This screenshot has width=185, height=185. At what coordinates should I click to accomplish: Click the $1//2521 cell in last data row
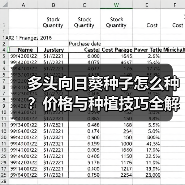click(x=53, y=175)
